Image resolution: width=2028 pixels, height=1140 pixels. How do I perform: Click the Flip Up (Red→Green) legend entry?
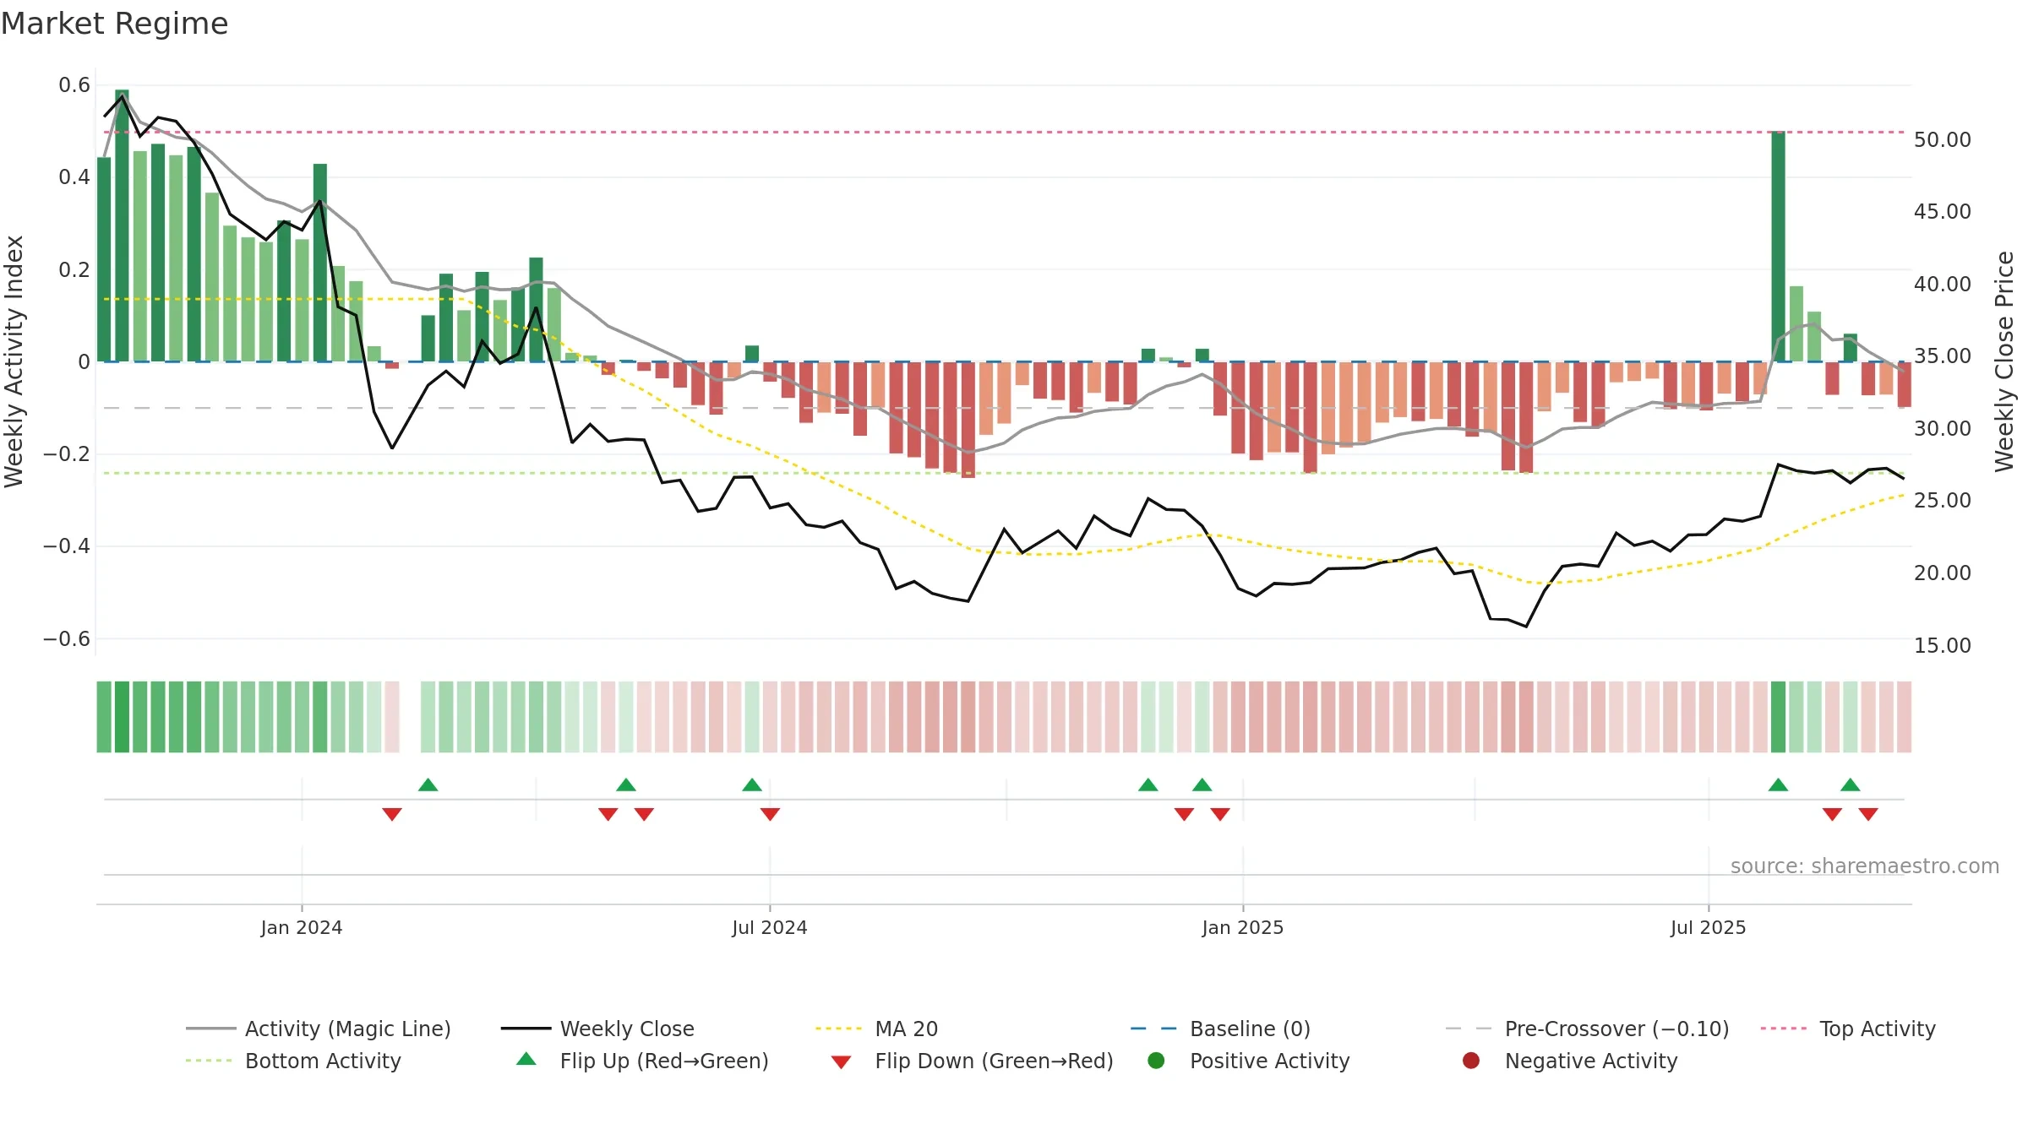click(x=642, y=1061)
